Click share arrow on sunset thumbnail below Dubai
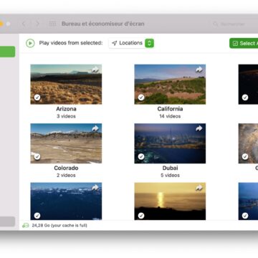Screen dimensions: 258x258 pyautogui.click(x=199, y=188)
